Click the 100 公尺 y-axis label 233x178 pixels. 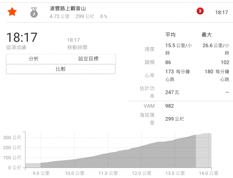(x=12, y=158)
